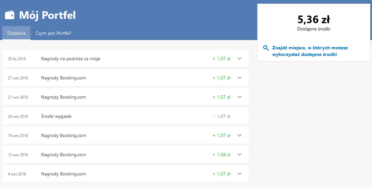This screenshot has height=188, width=372.
Task: Switch to the Czym jest Portfel? tab
Action: (x=53, y=33)
